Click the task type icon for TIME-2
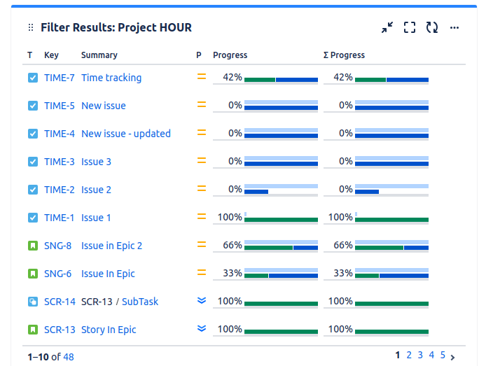The width and height of the screenshot is (479, 366). pos(33,190)
